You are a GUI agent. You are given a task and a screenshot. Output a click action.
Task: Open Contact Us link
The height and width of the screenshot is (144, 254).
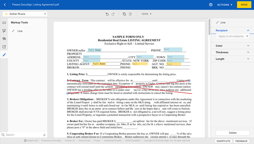coord(70,141)
